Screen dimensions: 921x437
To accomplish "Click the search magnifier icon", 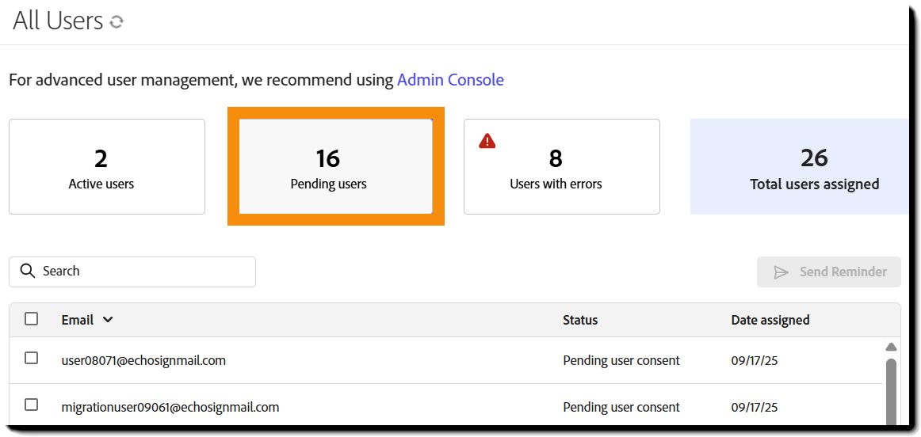I will [x=28, y=271].
